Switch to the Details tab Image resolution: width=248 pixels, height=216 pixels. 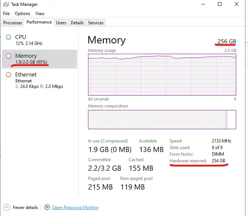coord(77,23)
